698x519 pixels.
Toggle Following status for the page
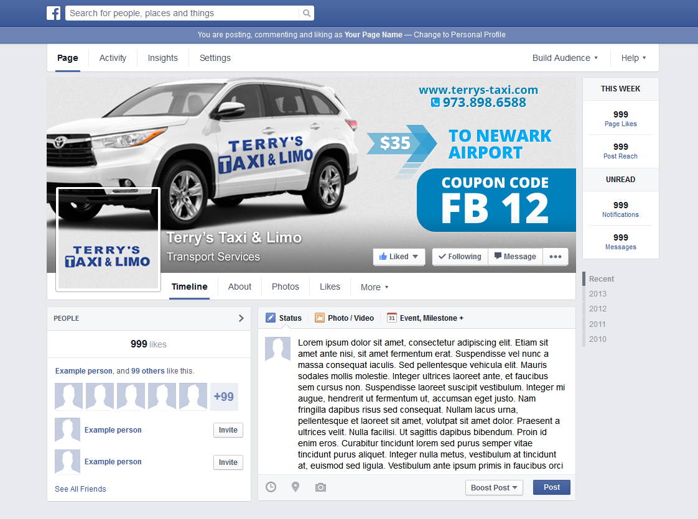[x=460, y=256]
